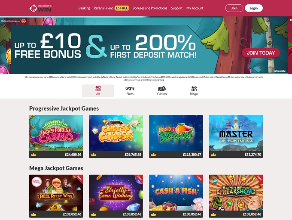The width and height of the screenshot is (292, 220).
Task: Select the All games category icon
Action: click(98, 89)
